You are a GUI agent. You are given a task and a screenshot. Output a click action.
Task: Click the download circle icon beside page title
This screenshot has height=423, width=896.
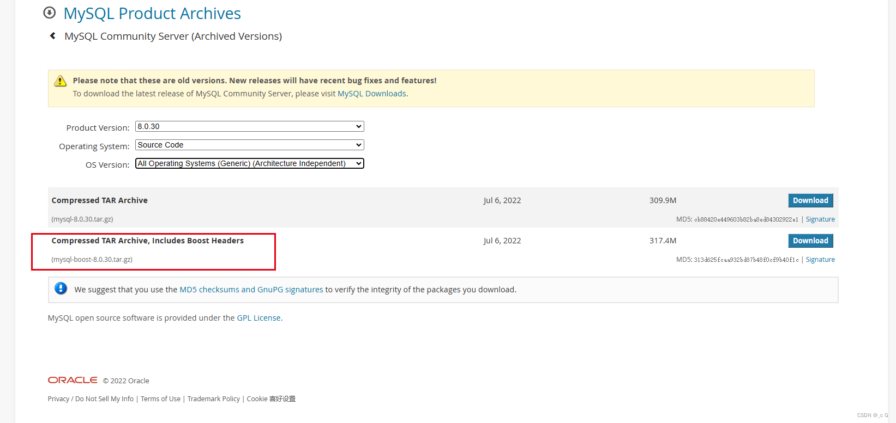pyautogui.click(x=50, y=13)
